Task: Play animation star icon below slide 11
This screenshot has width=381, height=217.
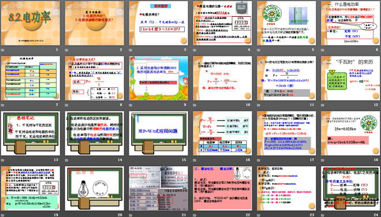Action: [259, 105]
